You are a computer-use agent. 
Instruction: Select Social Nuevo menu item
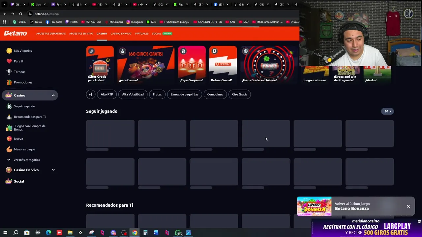coord(162,34)
